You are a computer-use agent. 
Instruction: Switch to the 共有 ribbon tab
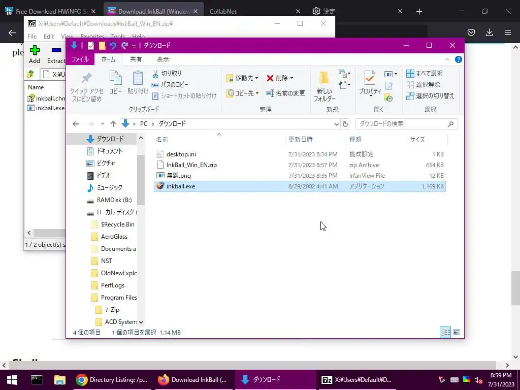[x=136, y=59]
